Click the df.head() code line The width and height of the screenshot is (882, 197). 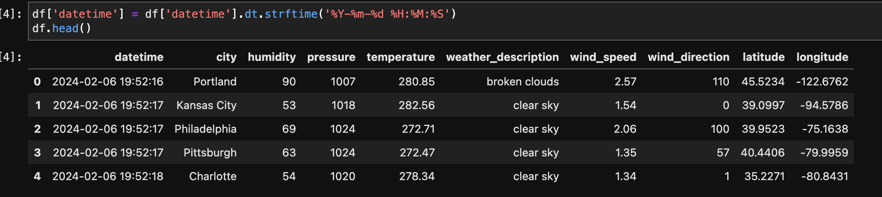(61, 28)
